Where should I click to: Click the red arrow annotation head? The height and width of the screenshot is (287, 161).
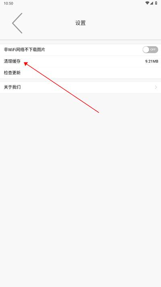[26, 63]
